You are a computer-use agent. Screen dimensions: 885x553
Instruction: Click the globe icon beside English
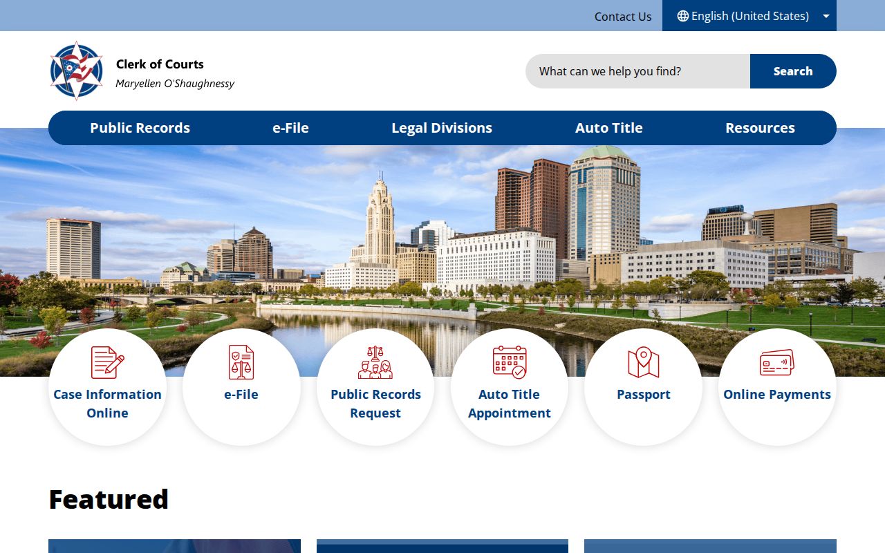coord(682,16)
